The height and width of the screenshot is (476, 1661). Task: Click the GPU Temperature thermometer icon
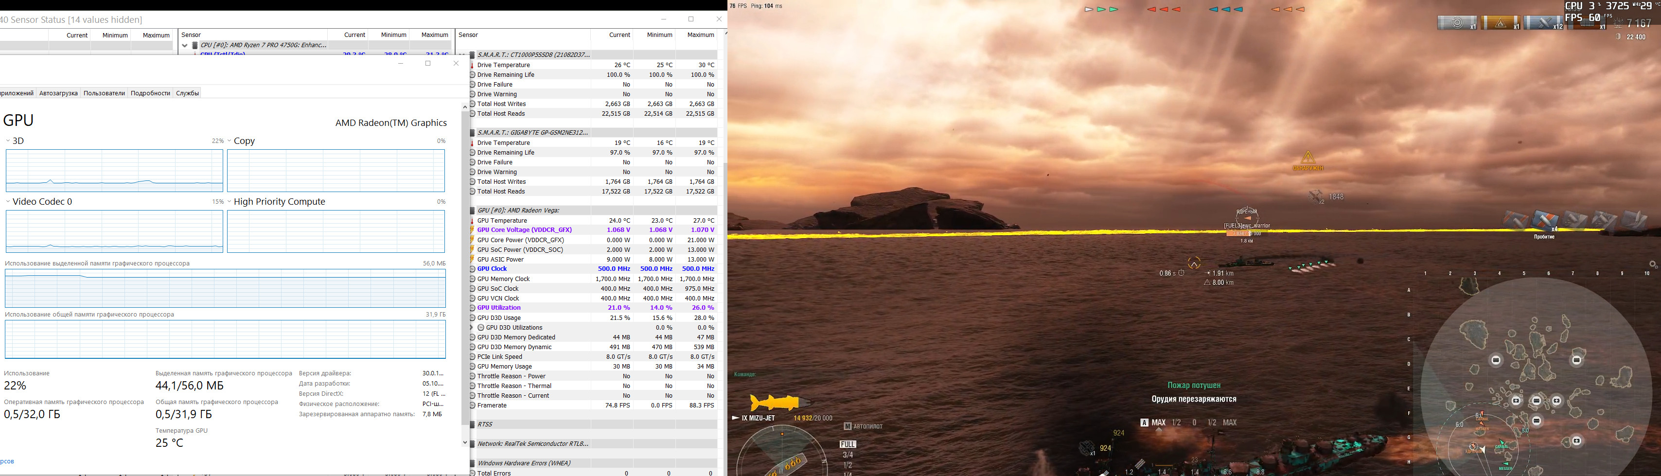(473, 221)
